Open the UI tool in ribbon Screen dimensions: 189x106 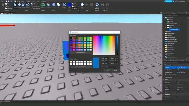pyautogui.click(x=58, y=5)
